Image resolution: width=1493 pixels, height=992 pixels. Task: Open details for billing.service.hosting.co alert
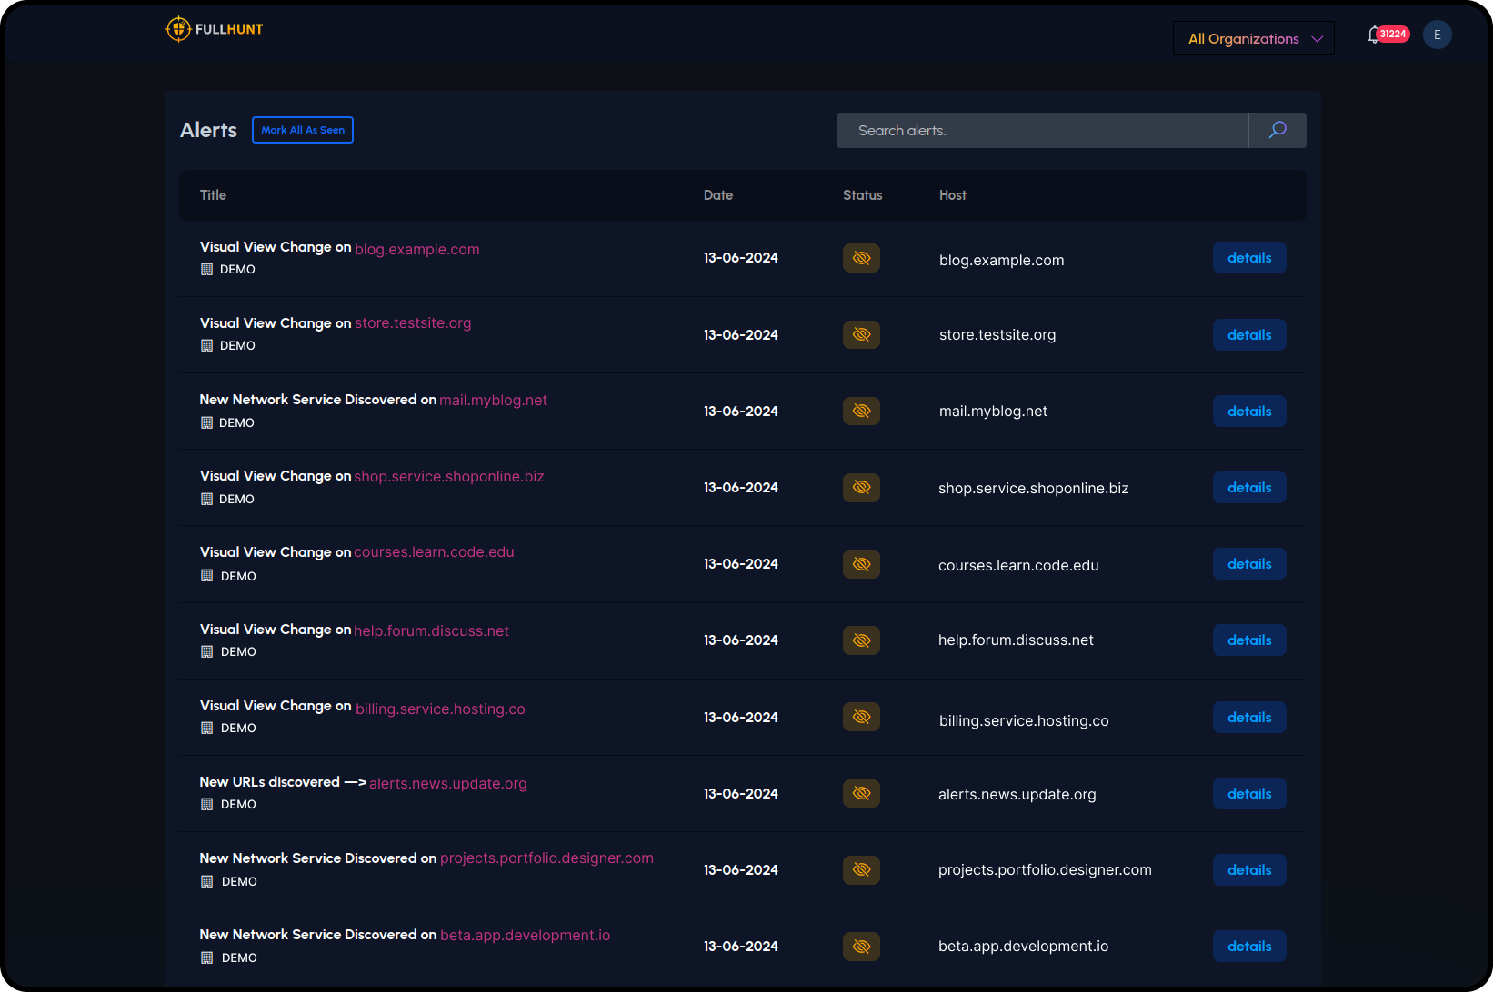pyautogui.click(x=1249, y=718)
